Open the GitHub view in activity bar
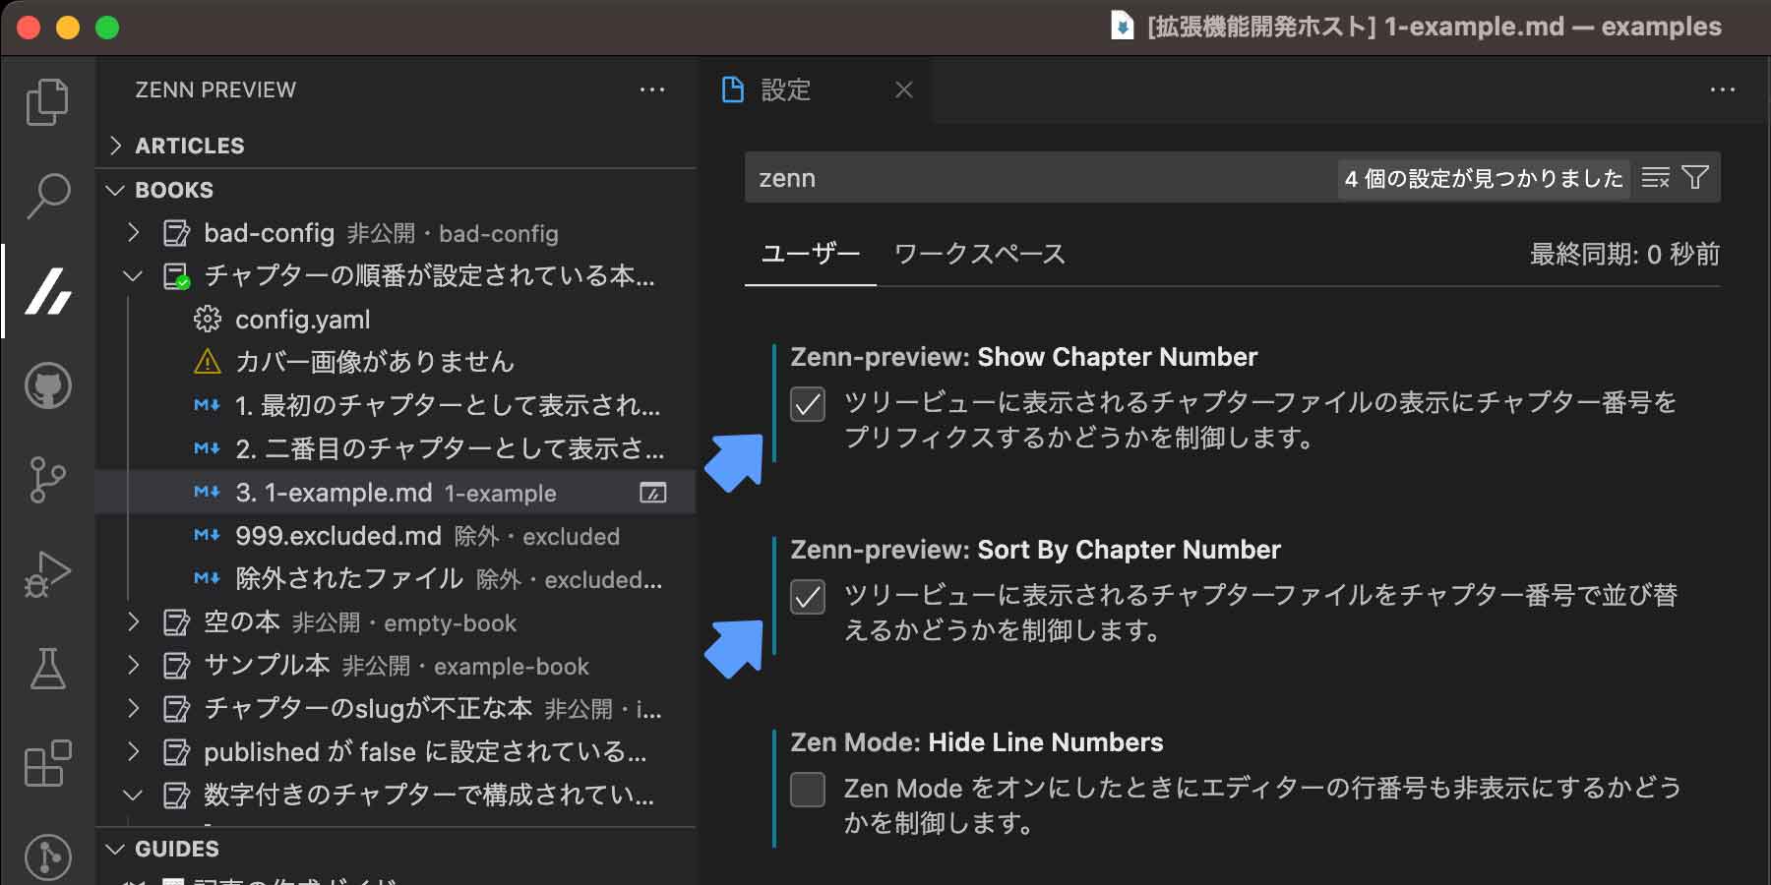 coord(47,385)
